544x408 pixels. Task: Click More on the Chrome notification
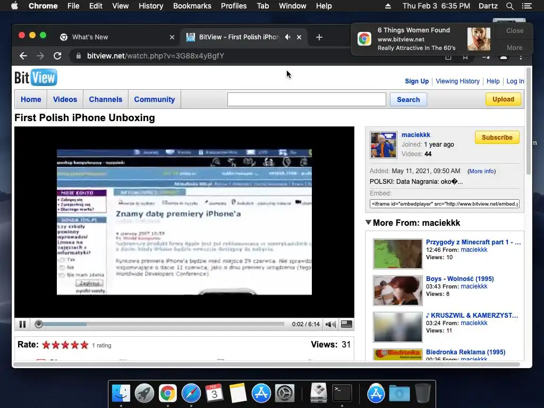point(514,47)
